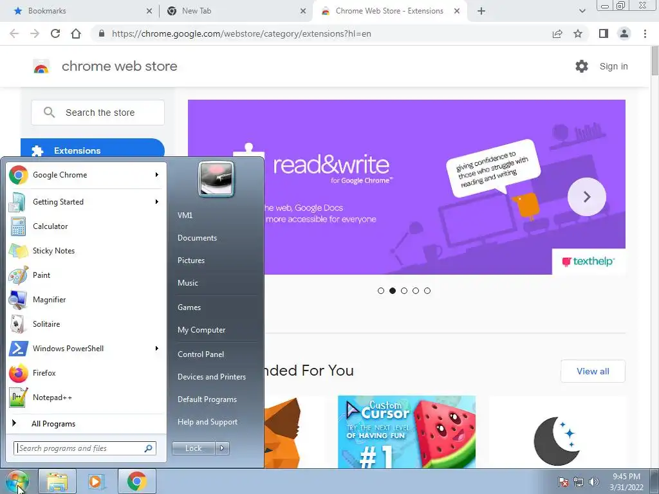Switch to Chrome taskbar button
This screenshot has height=494, width=659.
(x=137, y=481)
